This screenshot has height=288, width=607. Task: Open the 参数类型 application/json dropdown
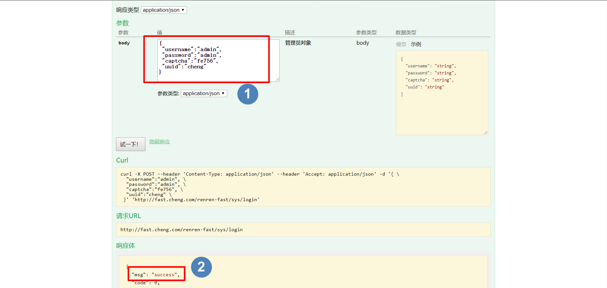click(x=204, y=93)
